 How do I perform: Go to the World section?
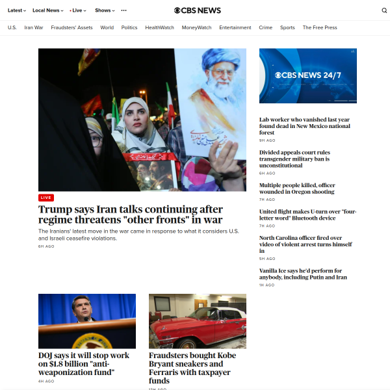click(x=107, y=27)
